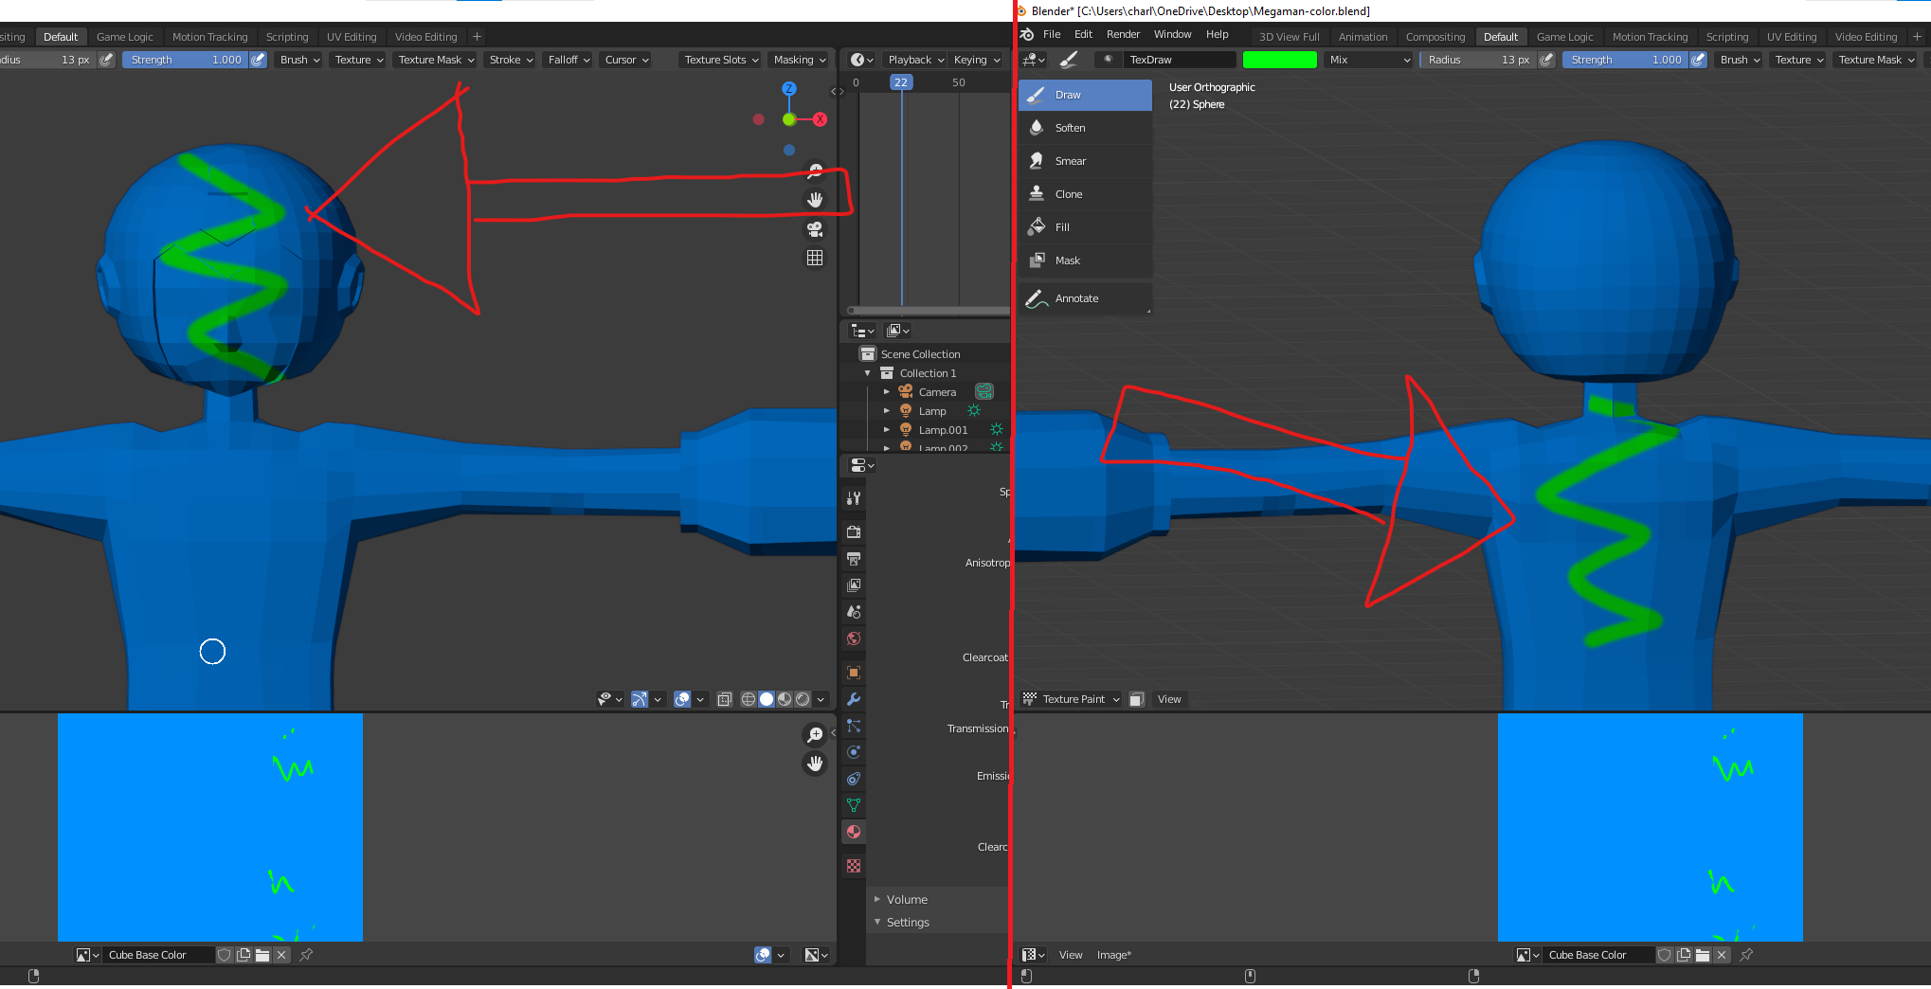Switch to the Compositing workspace tab
Screen dimensions: 1931x989
(1435, 37)
